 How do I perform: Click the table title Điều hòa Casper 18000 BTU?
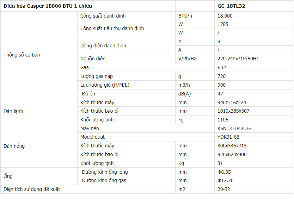49,6
